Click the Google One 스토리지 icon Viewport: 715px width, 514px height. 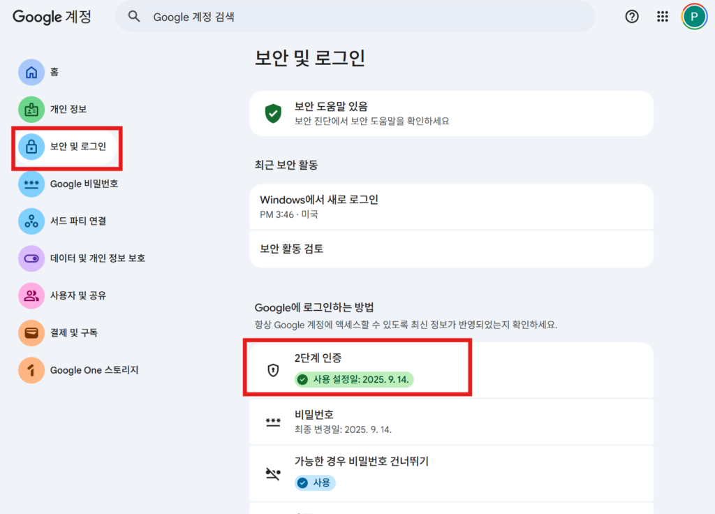pyautogui.click(x=31, y=370)
